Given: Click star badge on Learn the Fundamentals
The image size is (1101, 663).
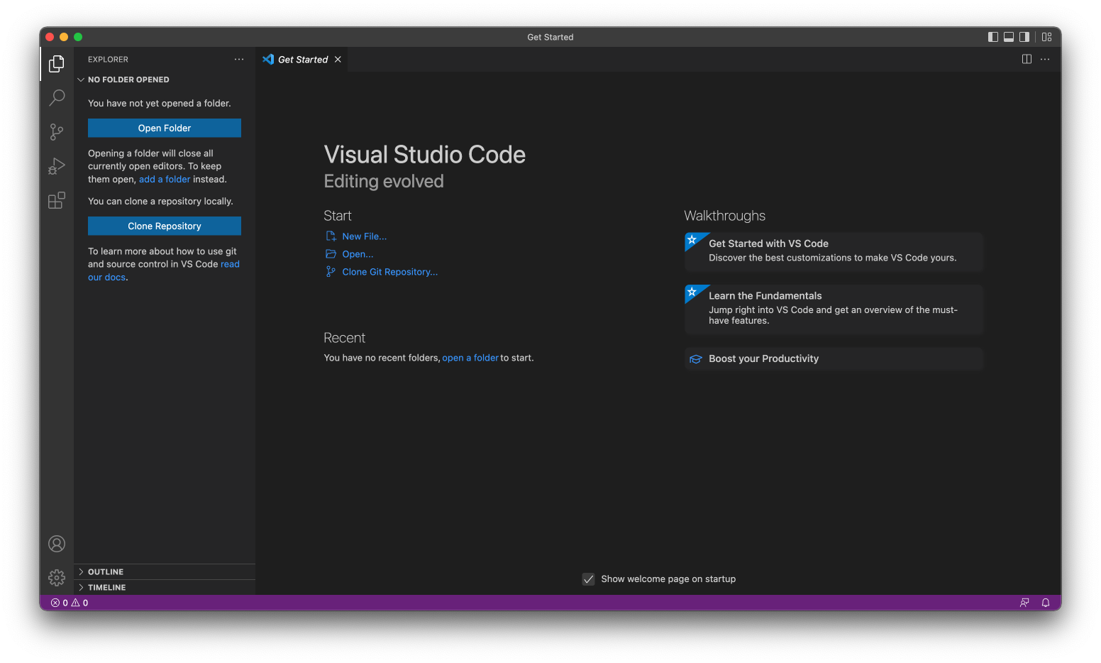Looking at the screenshot, I should pos(692,292).
